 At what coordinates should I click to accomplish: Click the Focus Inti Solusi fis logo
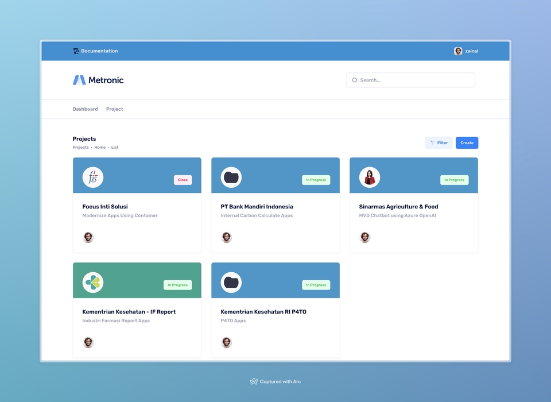point(93,177)
